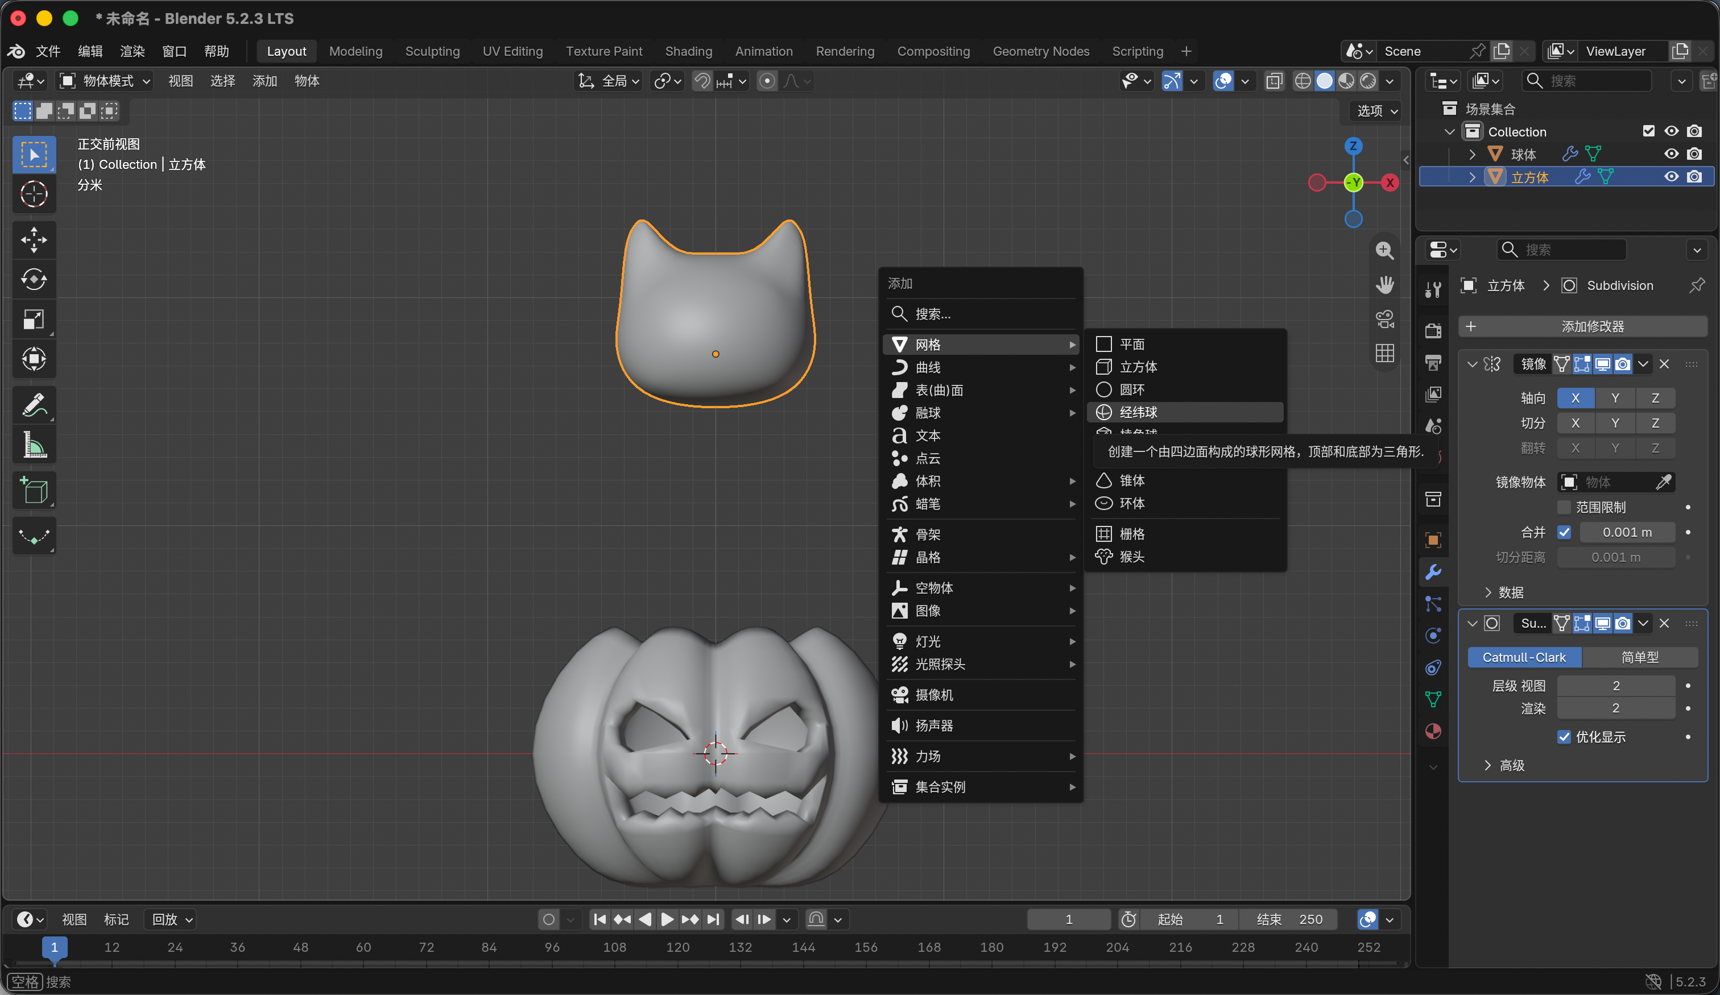
Task: Toggle camera view icon in viewport
Action: (1384, 319)
